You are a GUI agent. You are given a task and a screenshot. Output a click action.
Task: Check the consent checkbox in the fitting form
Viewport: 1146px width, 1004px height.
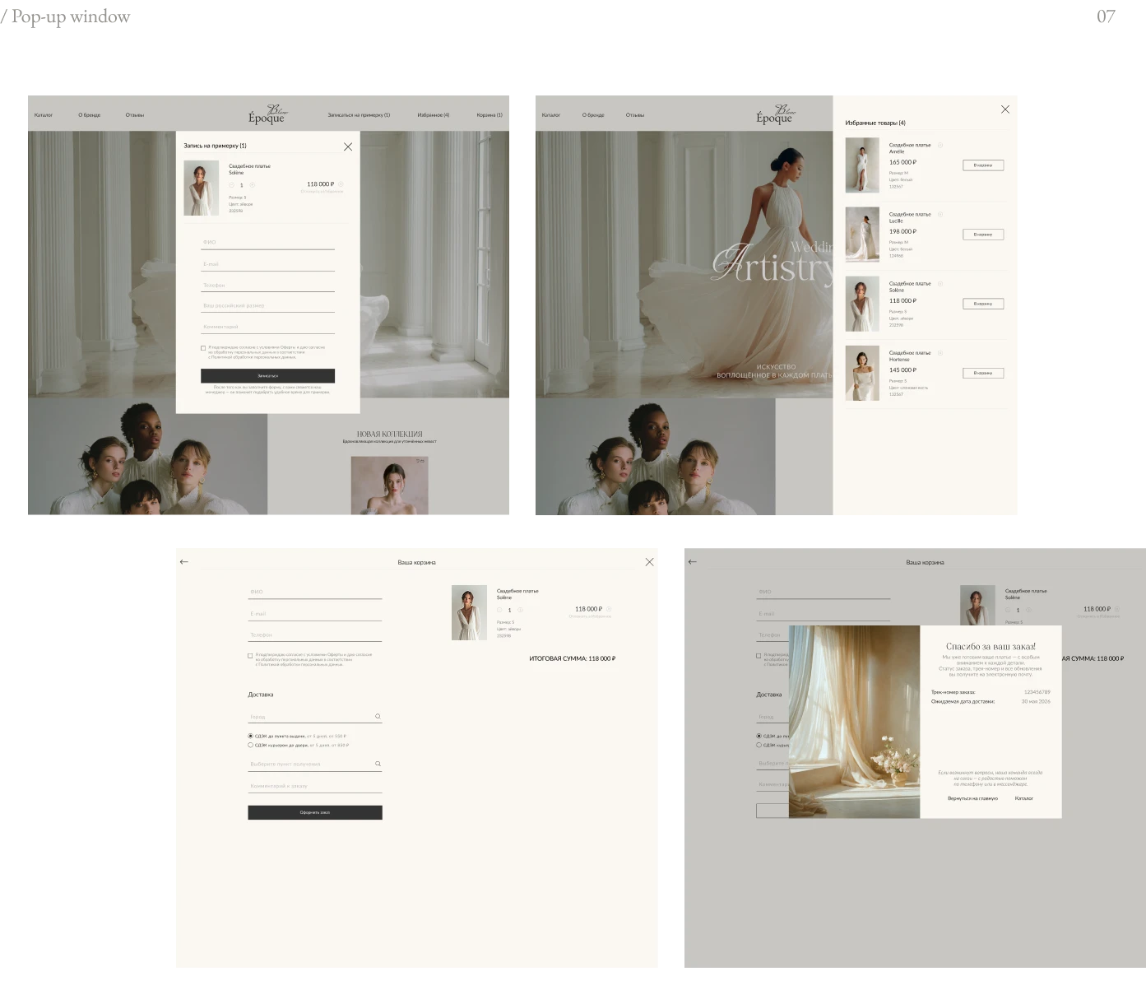(x=203, y=348)
